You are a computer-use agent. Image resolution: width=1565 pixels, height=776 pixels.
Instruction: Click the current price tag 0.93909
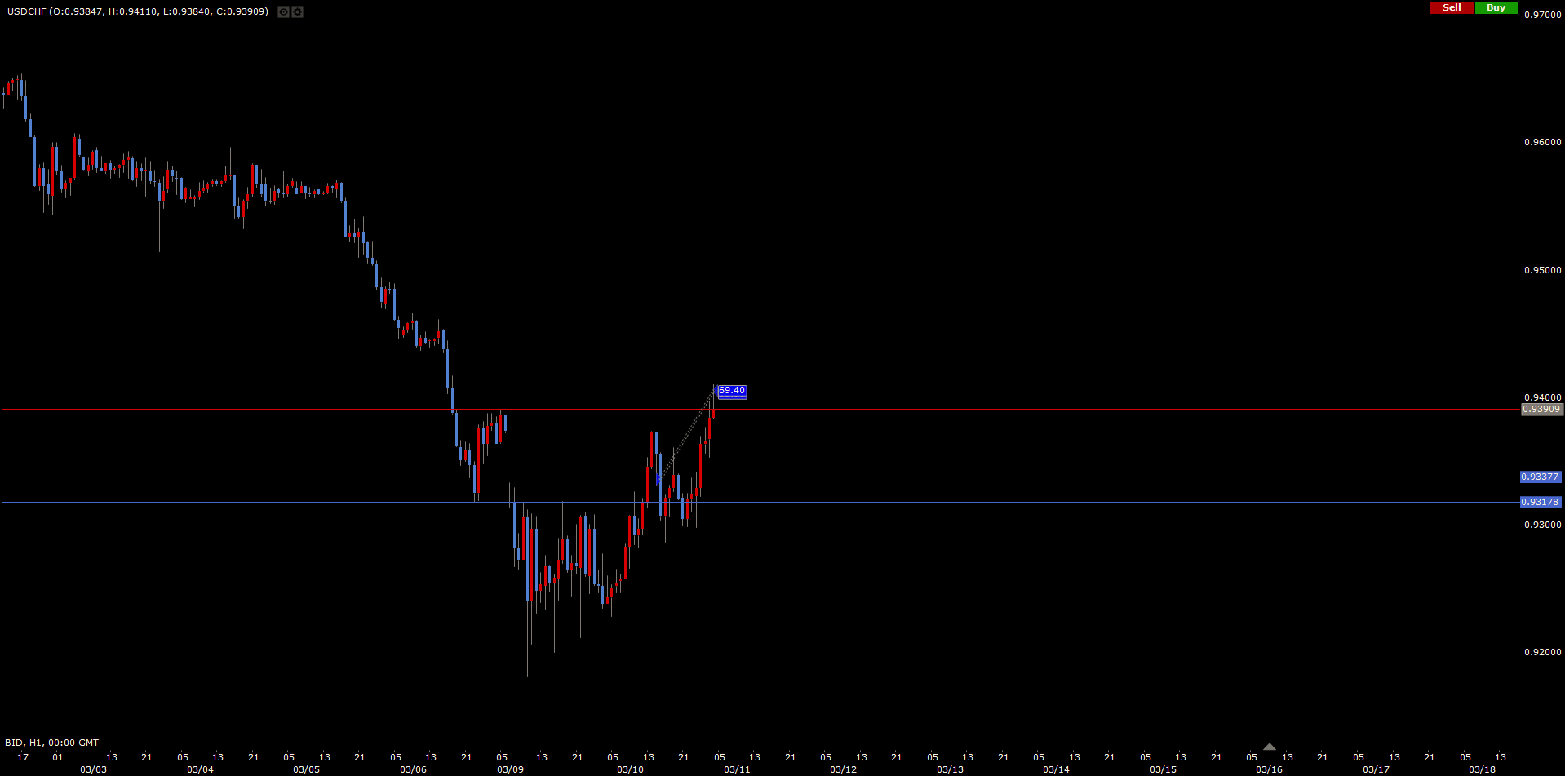[x=1541, y=410]
